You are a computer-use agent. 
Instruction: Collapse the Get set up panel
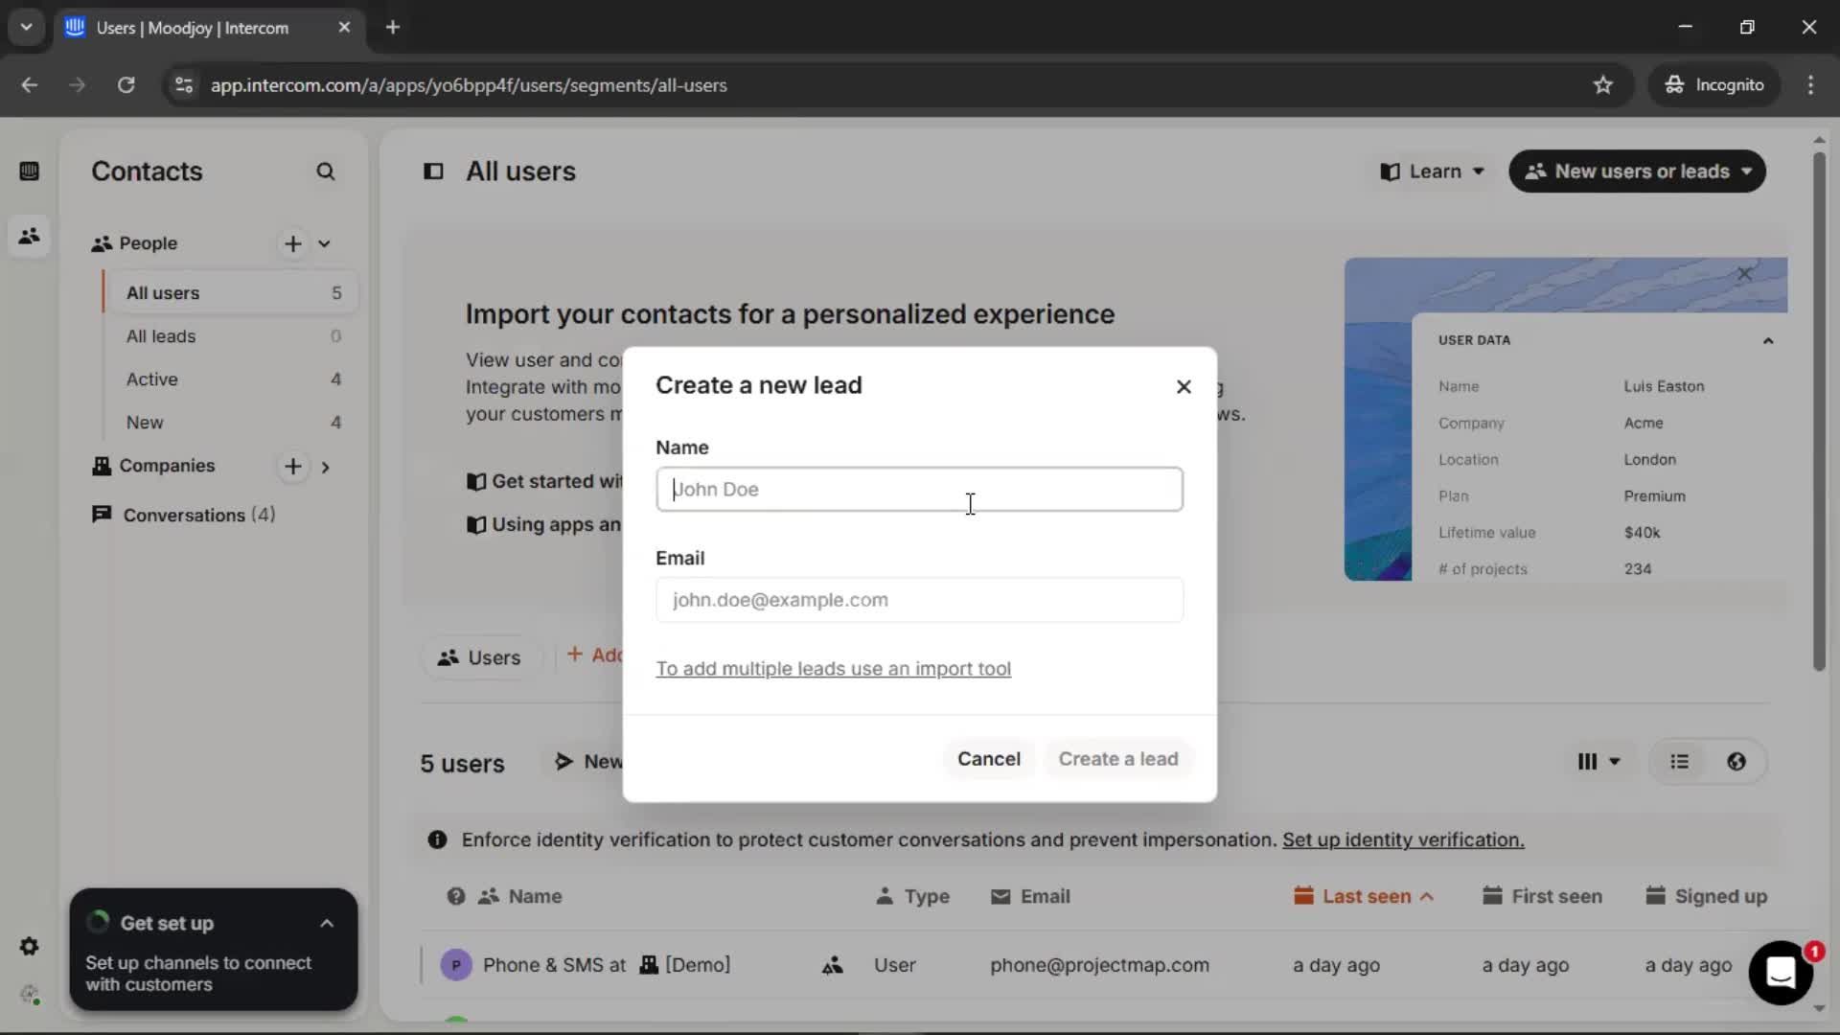click(x=327, y=924)
